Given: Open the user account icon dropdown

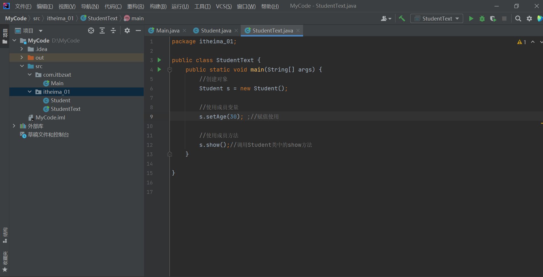Looking at the screenshot, I should click(386, 19).
